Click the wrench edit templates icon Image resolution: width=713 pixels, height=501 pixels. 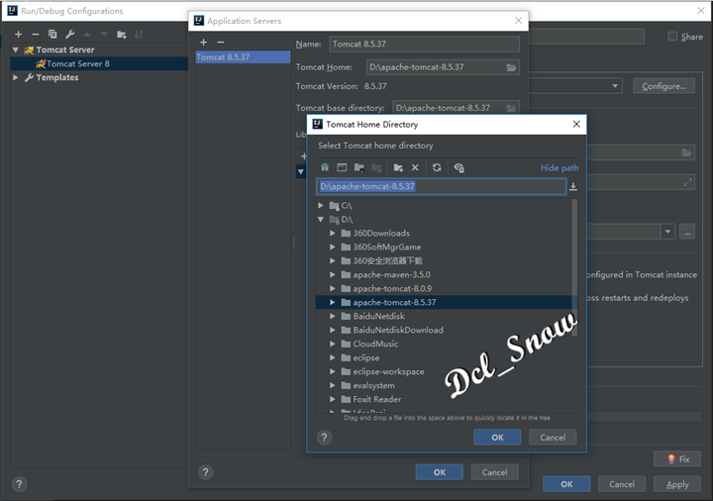(70, 34)
